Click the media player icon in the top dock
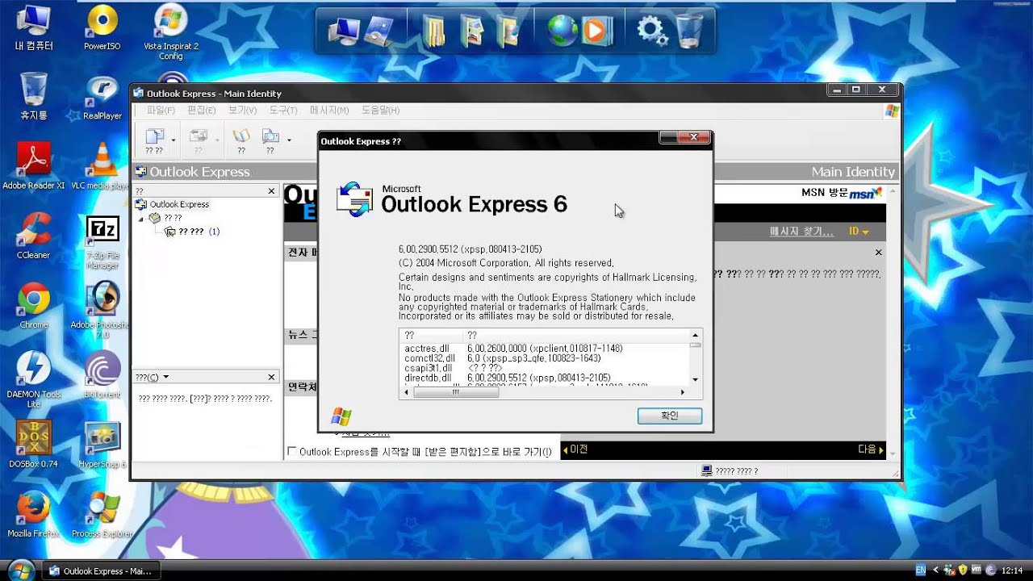 (596, 31)
